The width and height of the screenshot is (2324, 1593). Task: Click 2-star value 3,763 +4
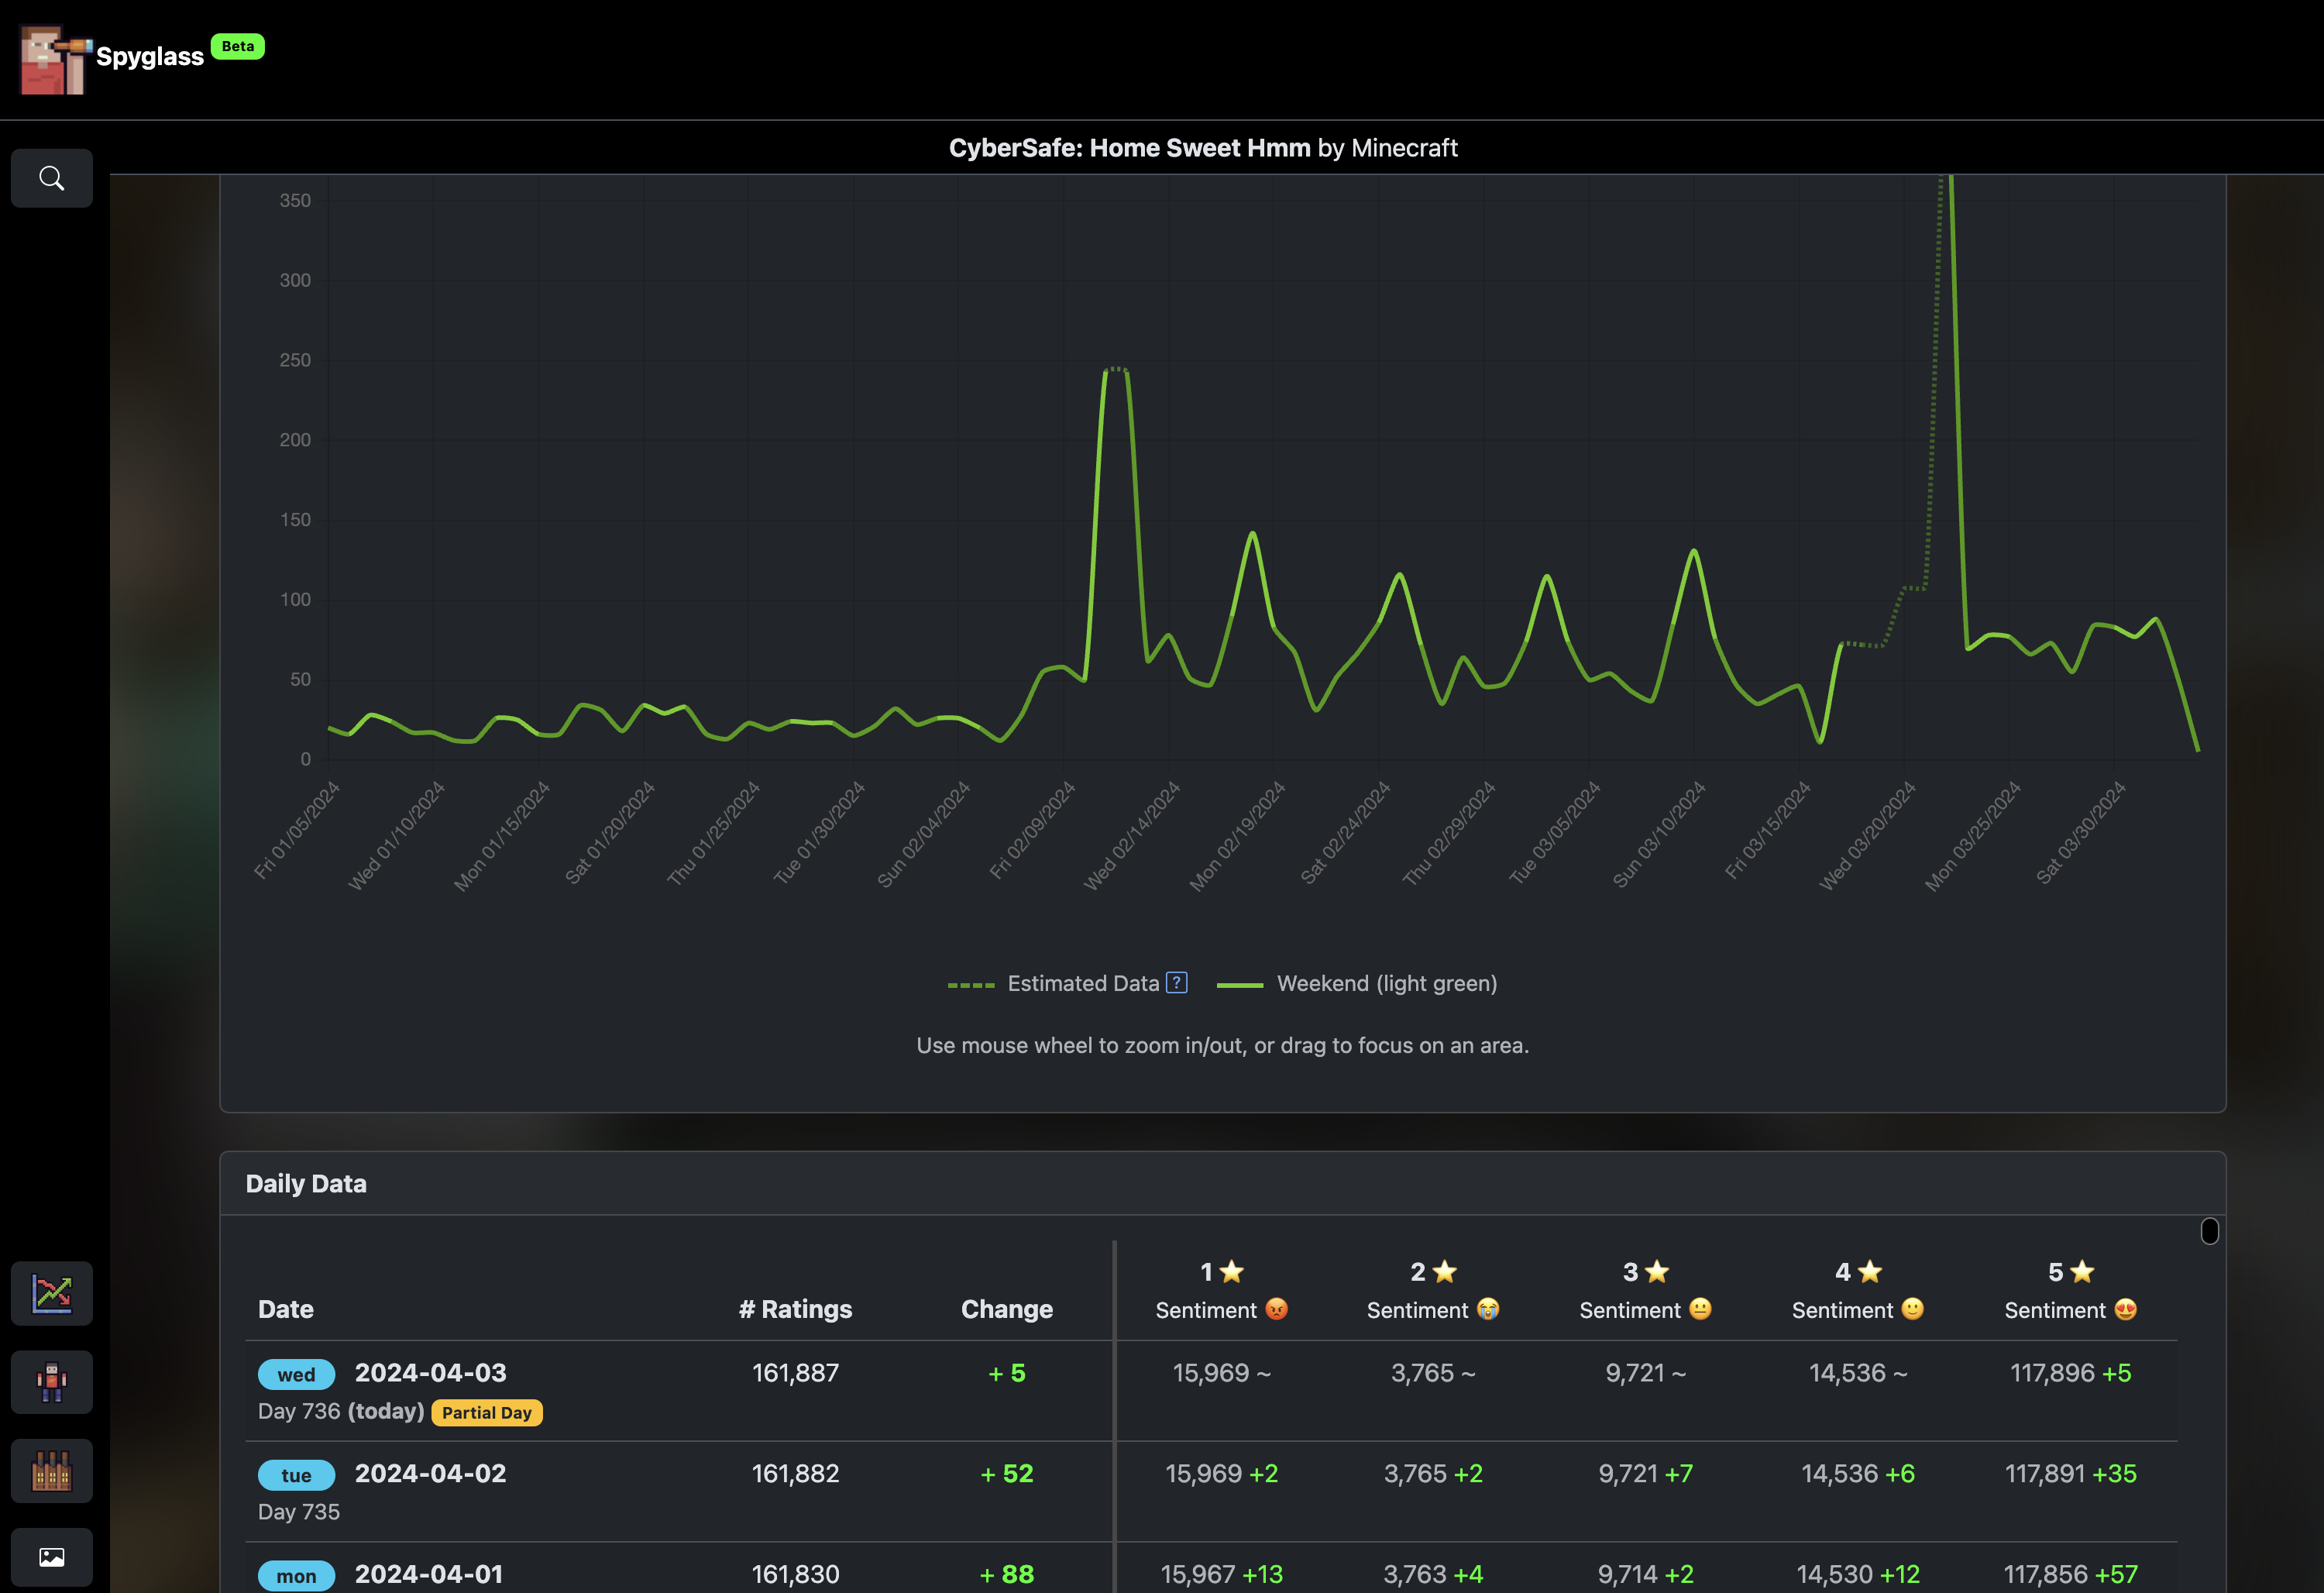pyautogui.click(x=1434, y=1575)
